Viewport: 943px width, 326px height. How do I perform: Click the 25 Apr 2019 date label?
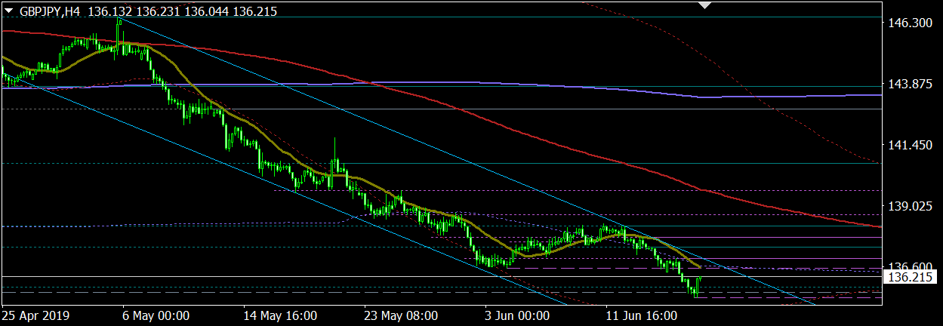(35, 315)
